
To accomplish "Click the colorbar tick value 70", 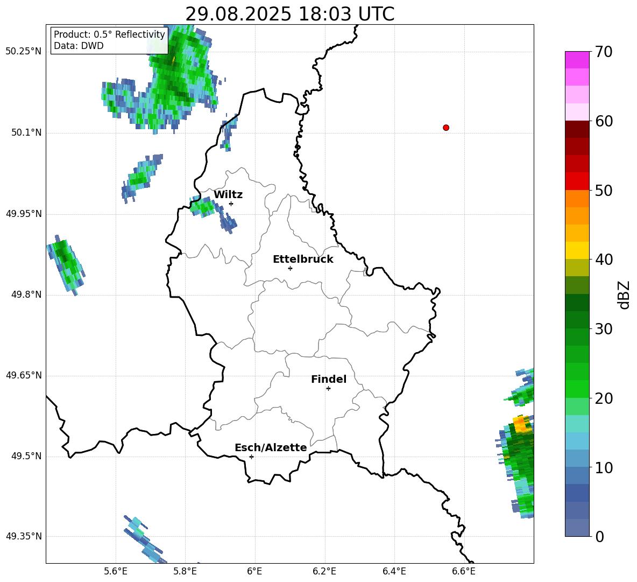I will [x=604, y=52].
